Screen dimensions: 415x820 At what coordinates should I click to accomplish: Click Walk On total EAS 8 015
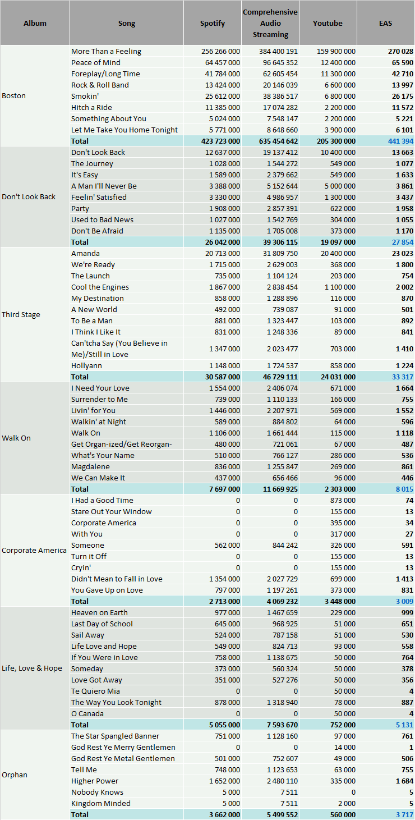tap(386, 489)
